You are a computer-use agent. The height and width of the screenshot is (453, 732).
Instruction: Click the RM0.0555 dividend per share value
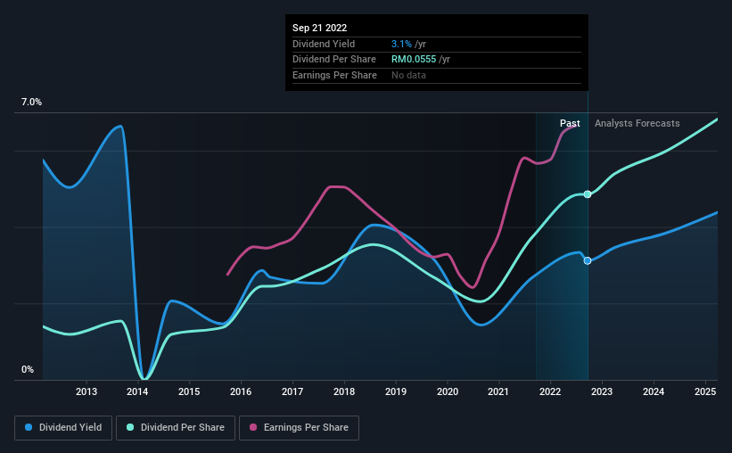click(x=414, y=60)
